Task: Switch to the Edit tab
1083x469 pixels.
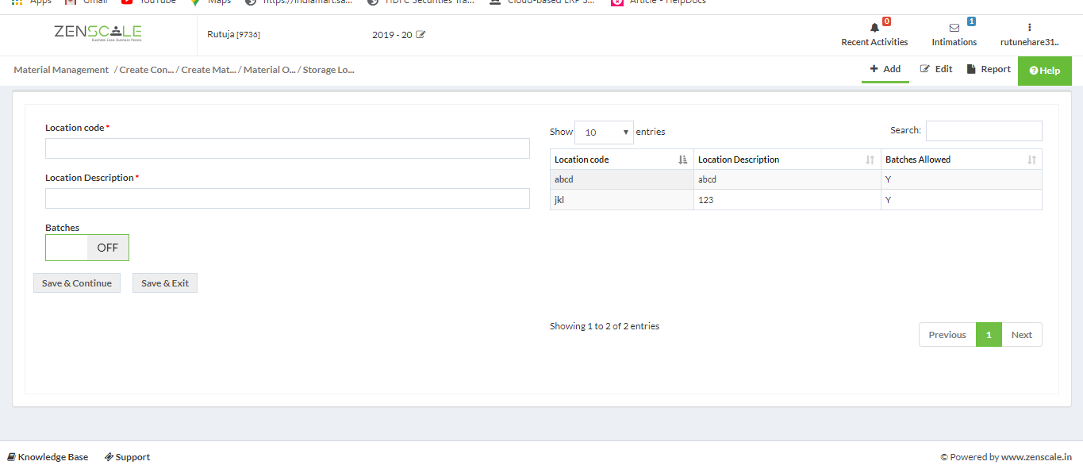Action: 936,69
